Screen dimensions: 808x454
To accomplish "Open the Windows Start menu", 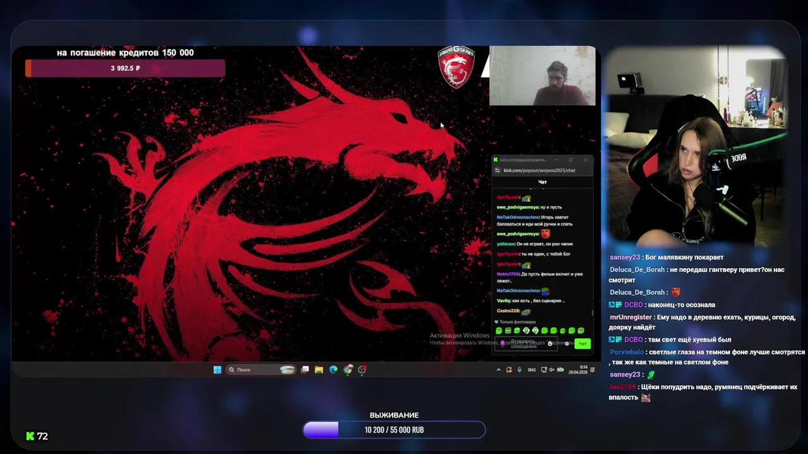I will tap(217, 370).
